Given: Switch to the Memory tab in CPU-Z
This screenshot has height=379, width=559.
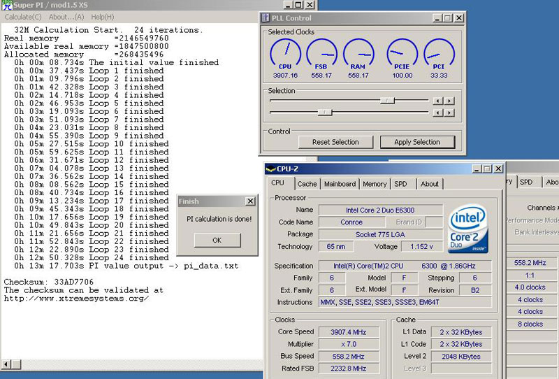Looking at the screenshot, I should click(375, 184).
